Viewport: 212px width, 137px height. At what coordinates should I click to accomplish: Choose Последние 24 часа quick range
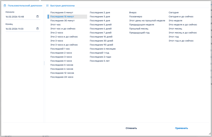point(62,77)
